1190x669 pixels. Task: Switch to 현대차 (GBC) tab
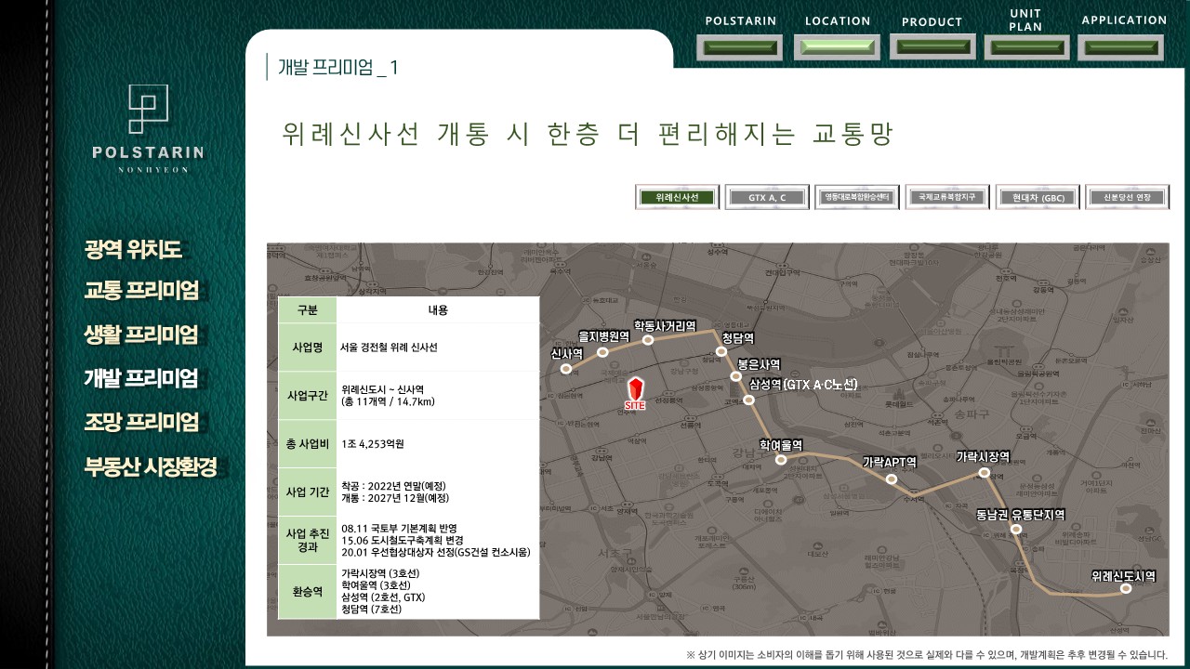tap(1038, 197)
